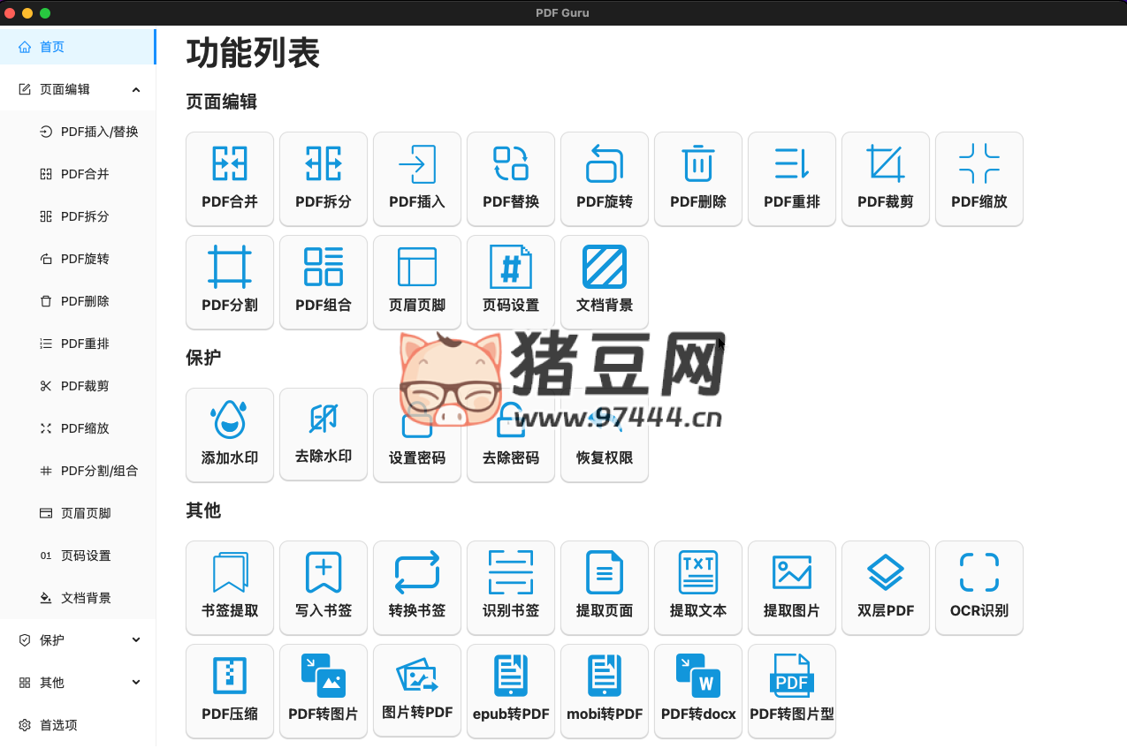Click the 页码设置 page number card

511,282
